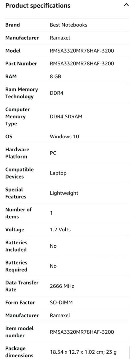The width and height of the screenshot is (134, 359).
Task: Click the Product specifications heading
Action: coord(38,6)
